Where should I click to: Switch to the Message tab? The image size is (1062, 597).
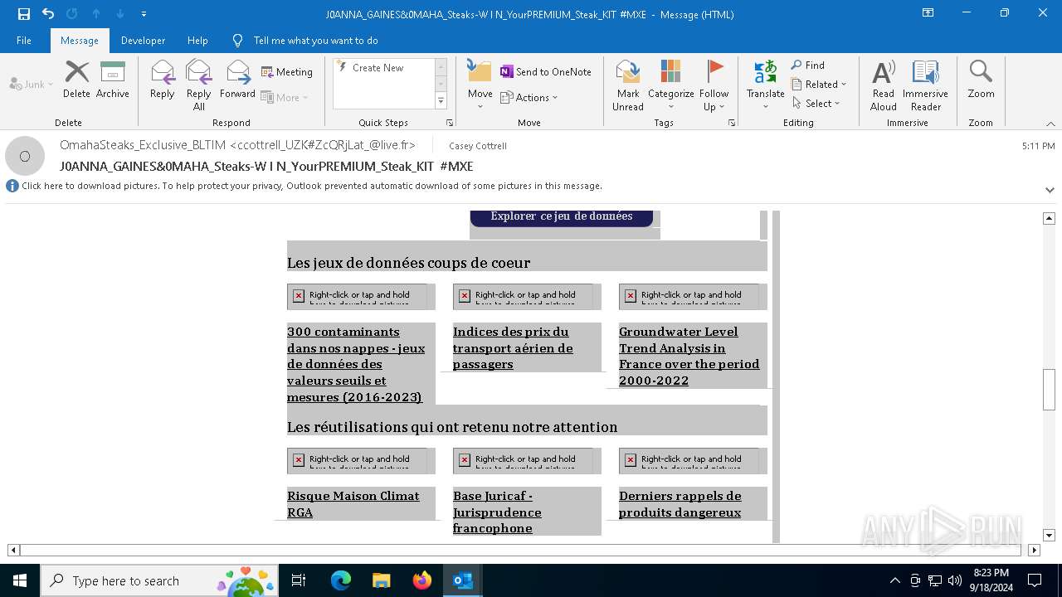click(x=80, y=40)
